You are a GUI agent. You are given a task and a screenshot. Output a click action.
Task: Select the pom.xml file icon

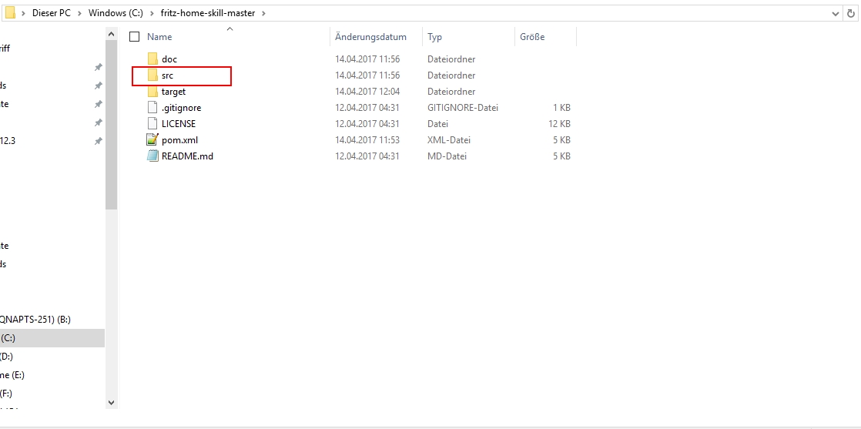[x=152, y=140]
